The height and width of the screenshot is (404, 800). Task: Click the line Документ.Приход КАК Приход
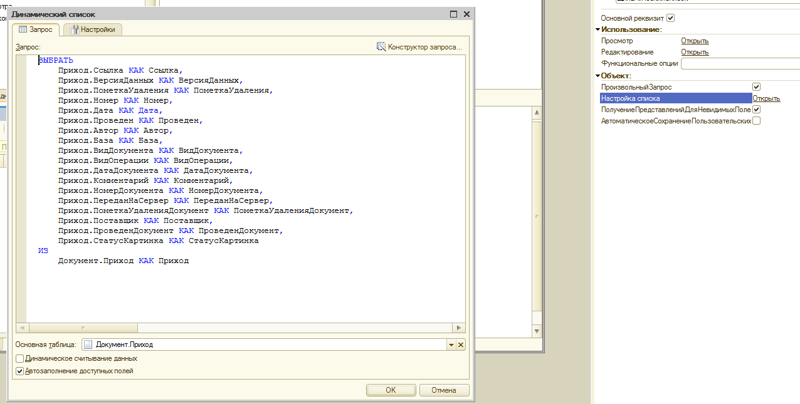point(123,261)
